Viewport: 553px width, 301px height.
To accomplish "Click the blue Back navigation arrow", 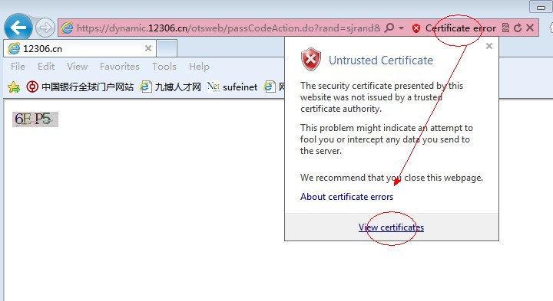I will click(18, 28).
